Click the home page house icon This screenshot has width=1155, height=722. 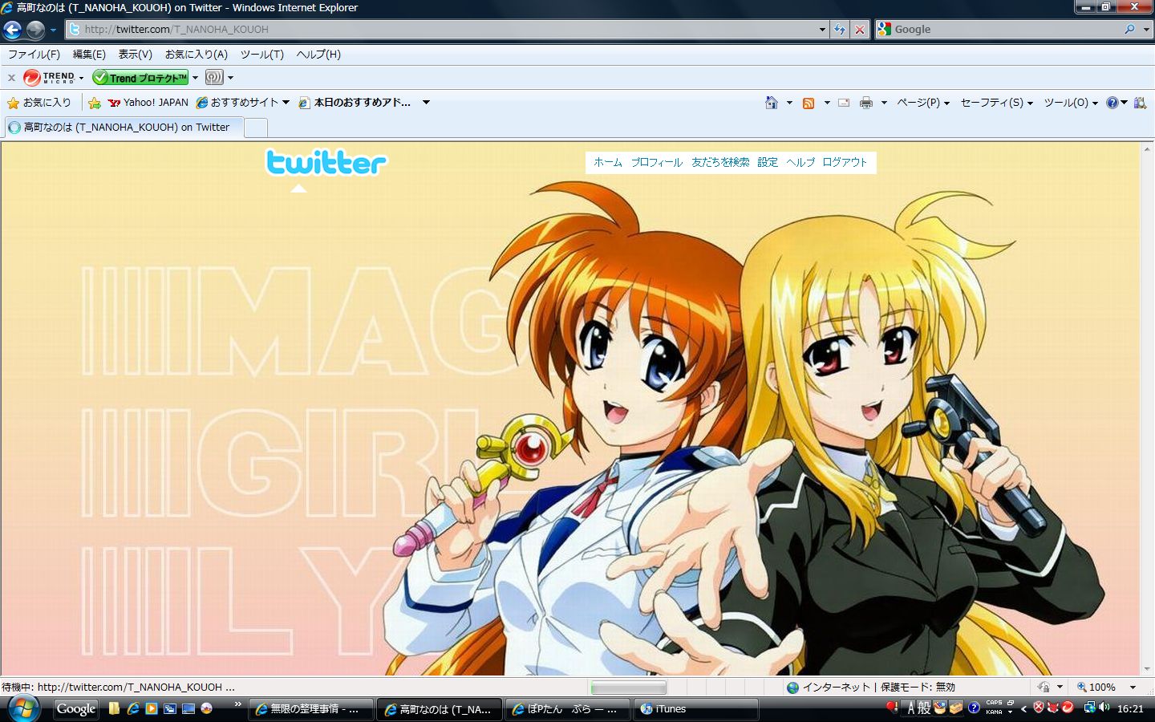click(x=772, y=103)
